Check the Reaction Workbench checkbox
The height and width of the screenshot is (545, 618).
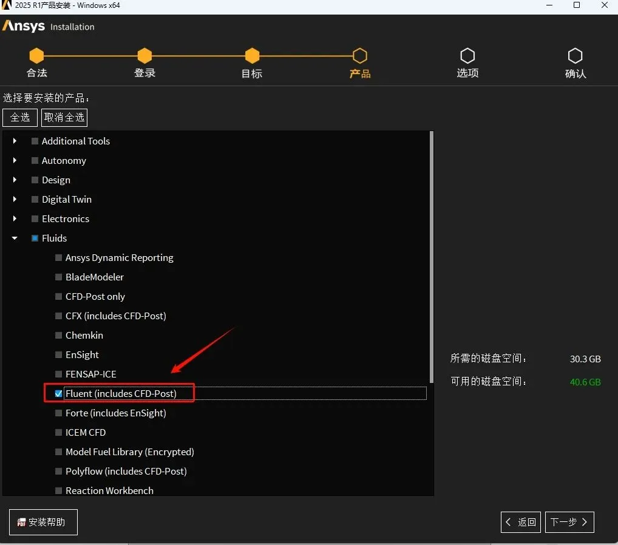coord(58,490)
